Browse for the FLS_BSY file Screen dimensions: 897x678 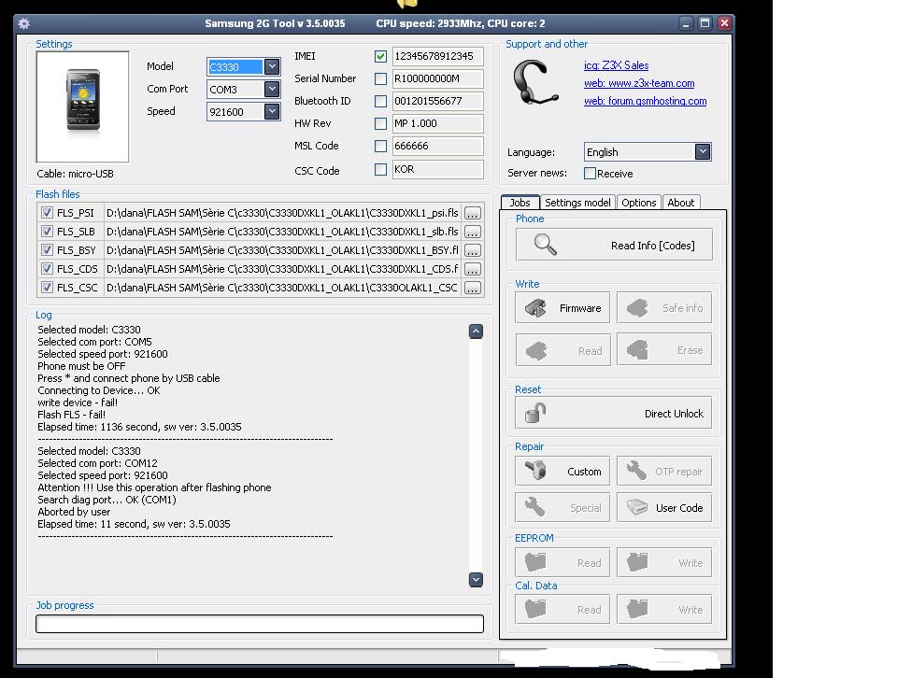[473, 250]
